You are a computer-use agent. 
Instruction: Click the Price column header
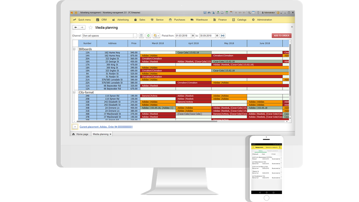point(134,43)
